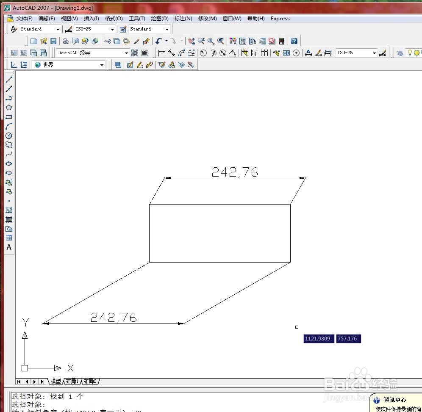
Task: Open the ISO-25 dimension style dropdown in styles toolbar
Action: (x=95, y=29)
